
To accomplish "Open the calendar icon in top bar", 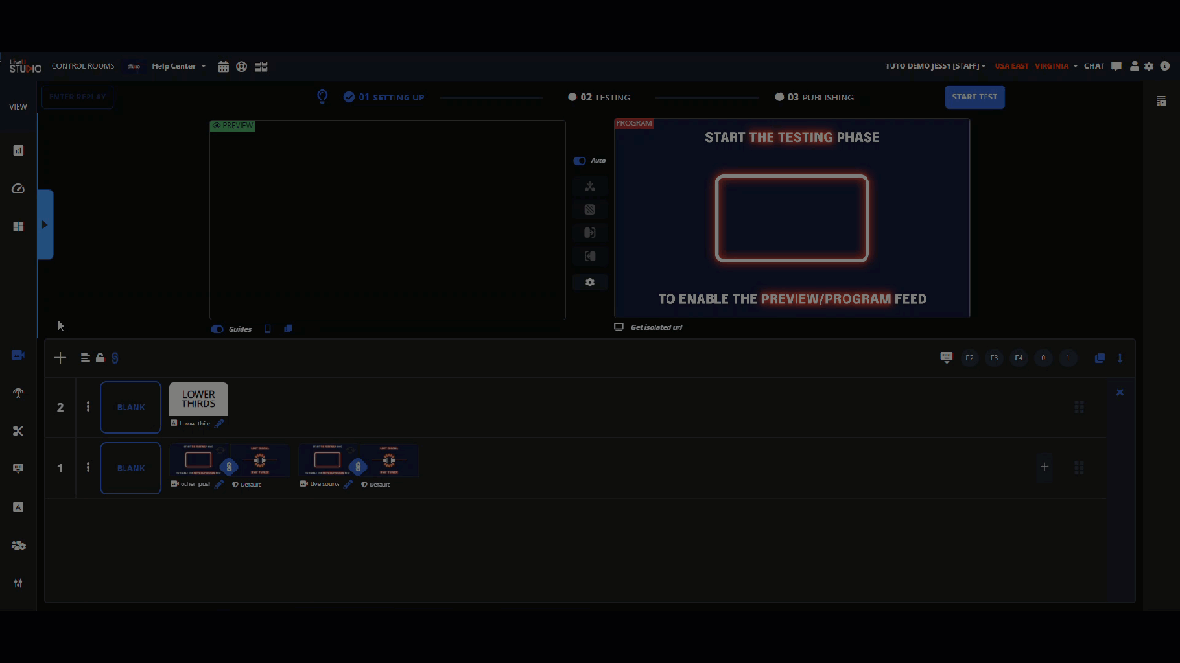I will point(223,66).
